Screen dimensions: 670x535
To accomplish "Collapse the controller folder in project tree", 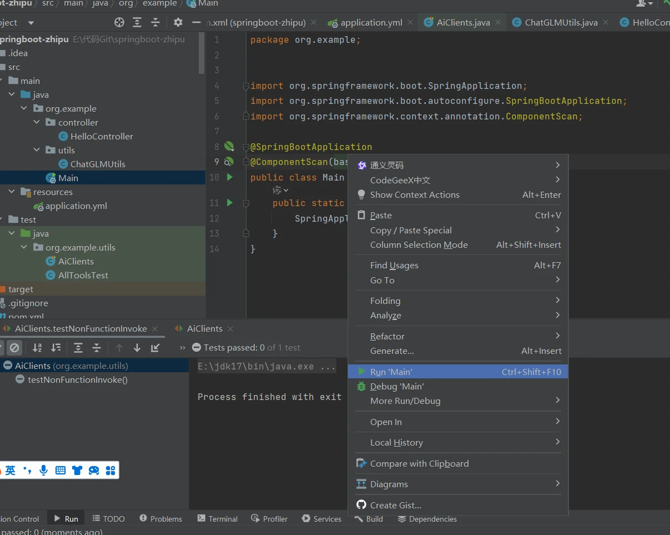I will pyautogui.click(x=37, y=123).
